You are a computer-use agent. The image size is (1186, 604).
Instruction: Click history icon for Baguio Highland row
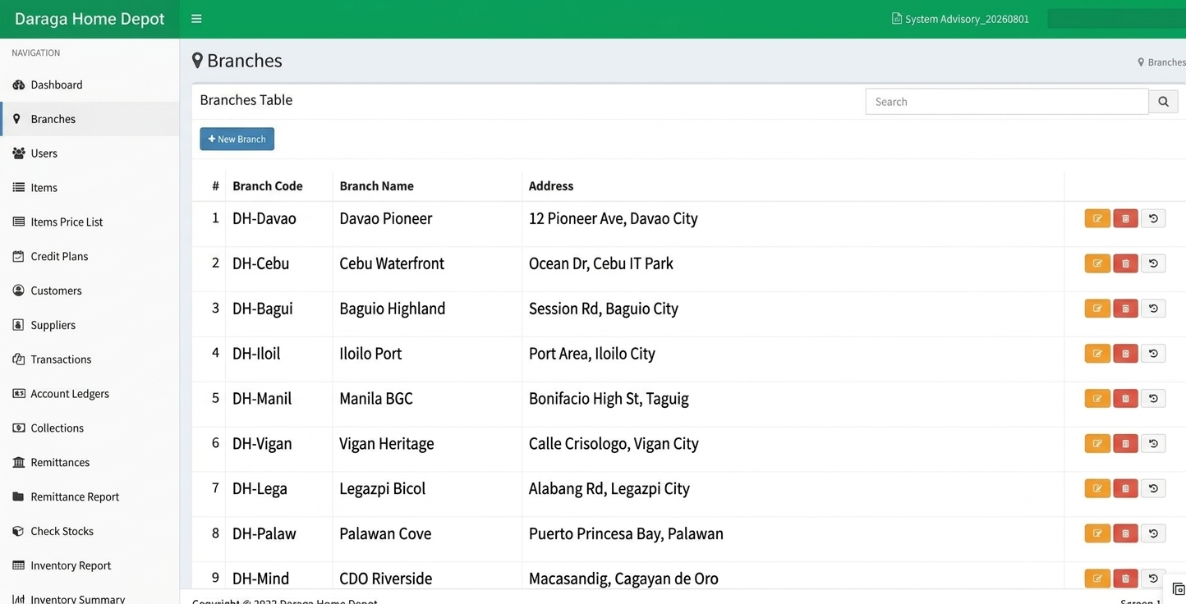1153,309
